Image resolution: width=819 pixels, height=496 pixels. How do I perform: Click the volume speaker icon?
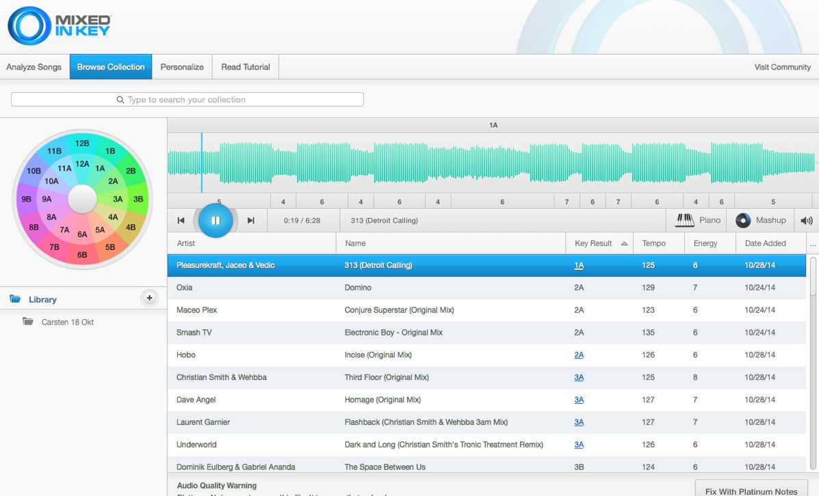(806, 221)
